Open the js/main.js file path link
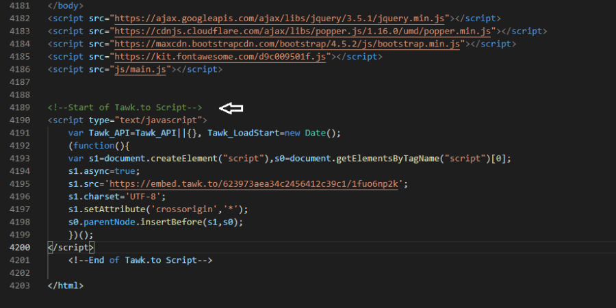The width and height of the screenshot is (616, 308). pyautogui.click(x=140, y=69)
